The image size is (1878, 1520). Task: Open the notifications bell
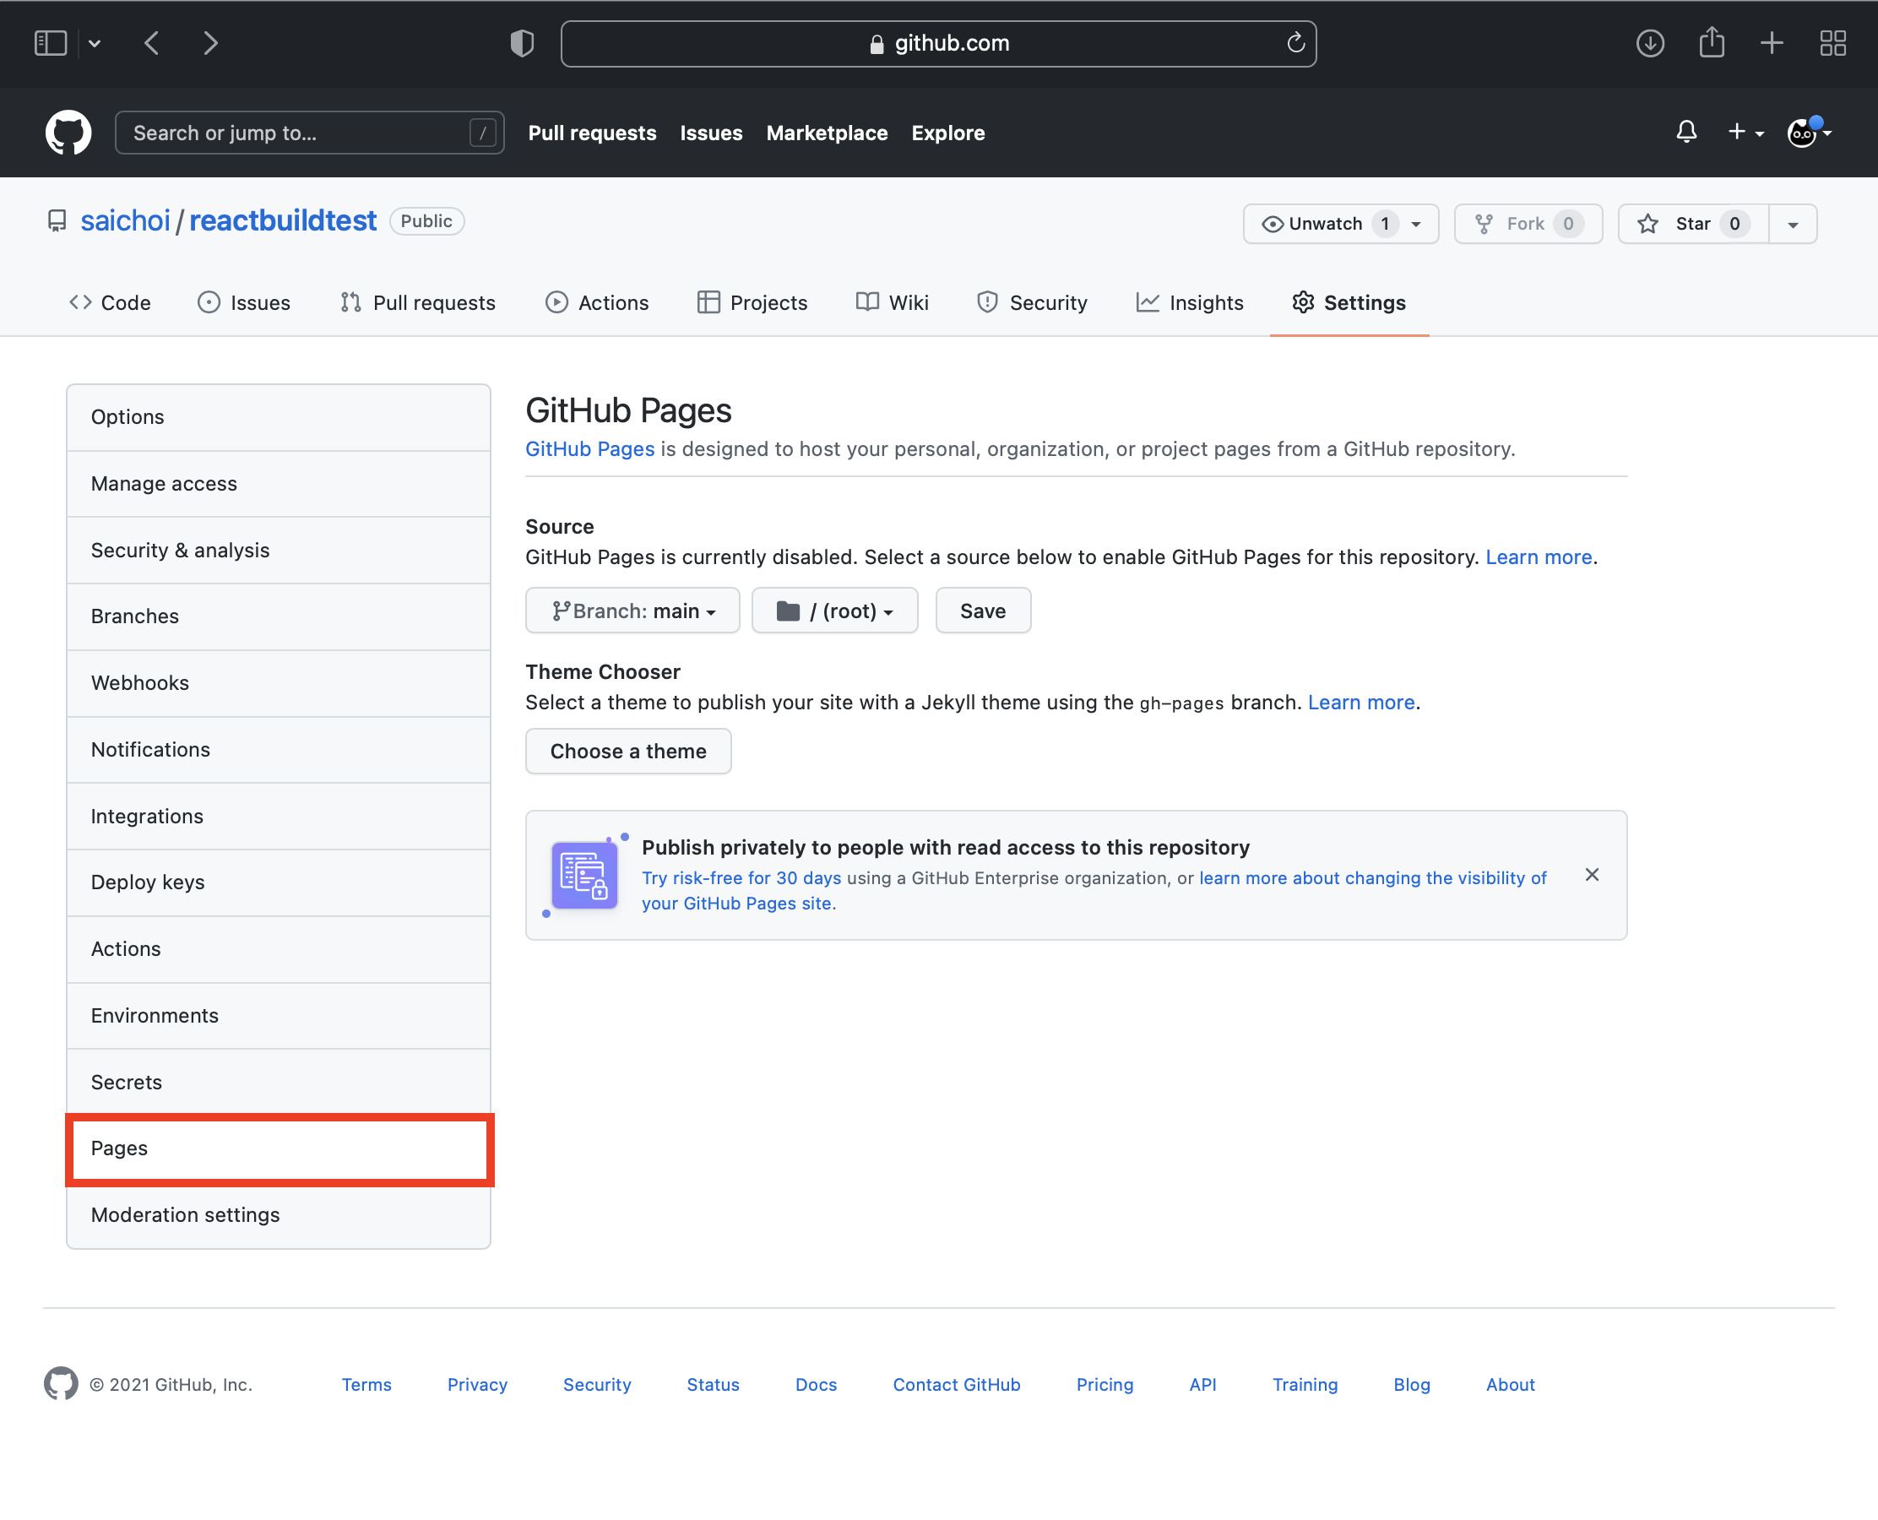click(1686, 133)
